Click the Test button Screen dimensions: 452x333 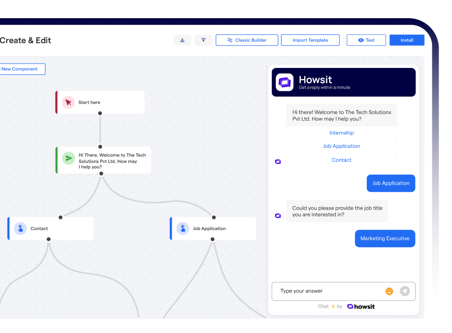[x=366, y=40]
